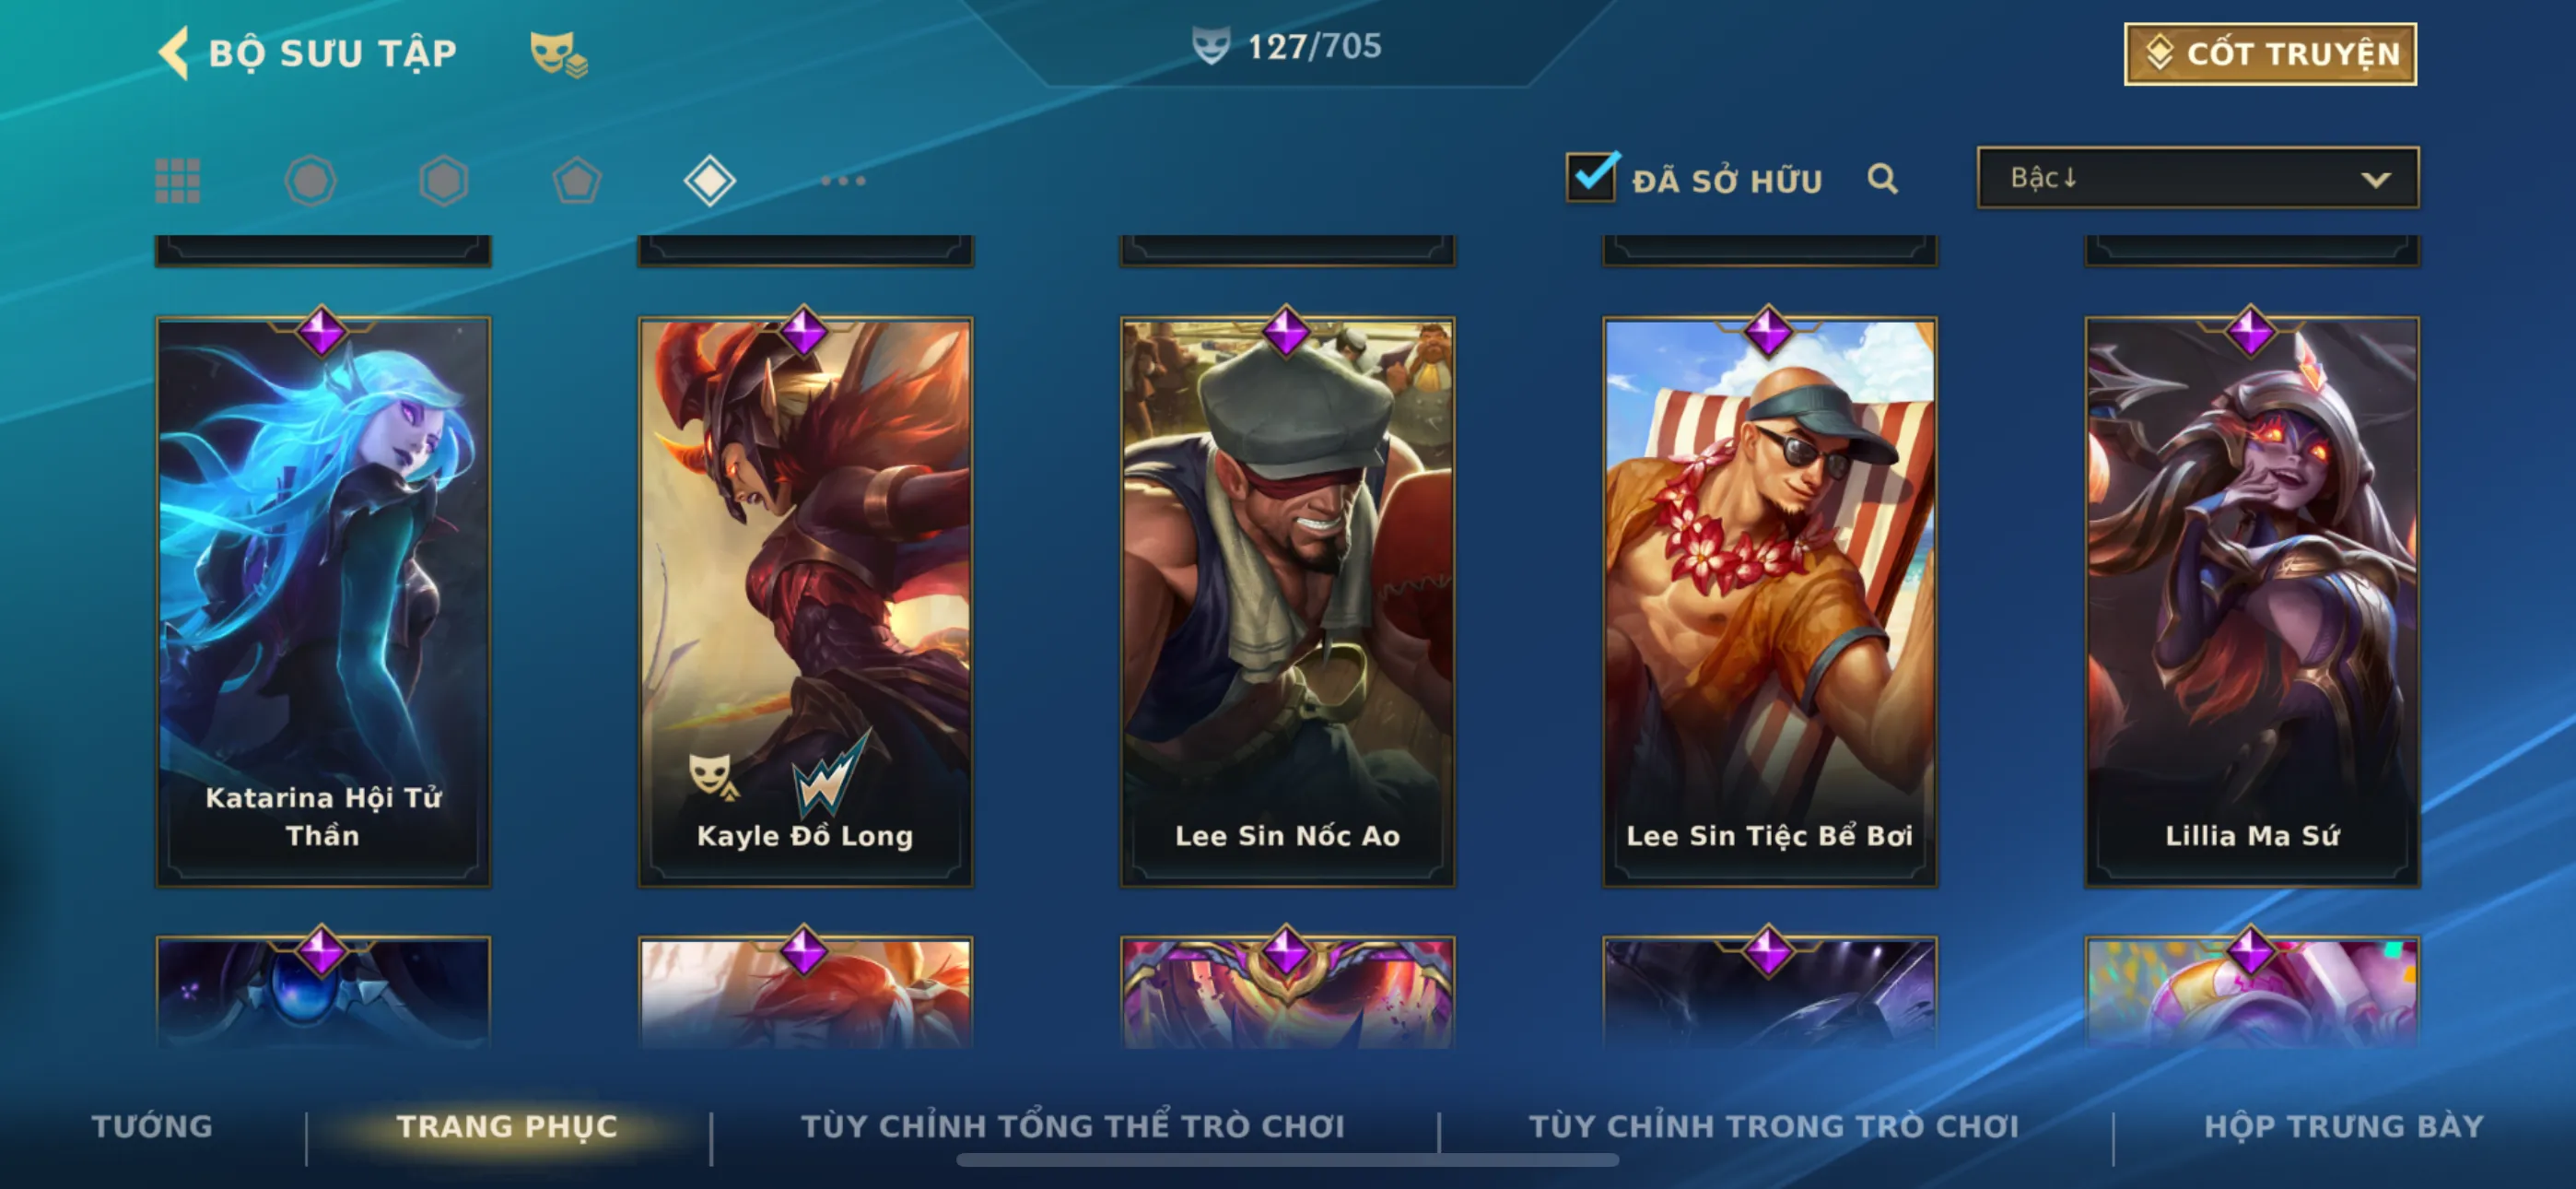Select the all-skins grid filter icon
The width and height of the screenshot is (2576, 1189).
tap(178, 182)
